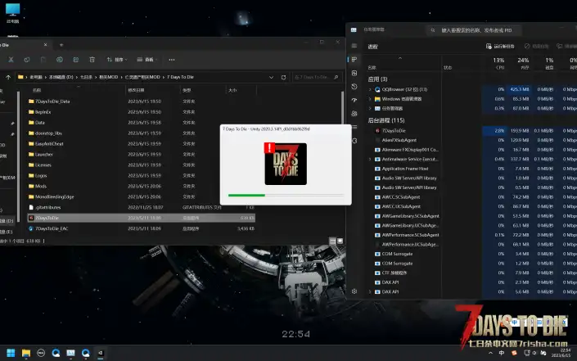Expand Antimalware Service Executable process
This screenshot has height=361, width=577.
(370, 160)
